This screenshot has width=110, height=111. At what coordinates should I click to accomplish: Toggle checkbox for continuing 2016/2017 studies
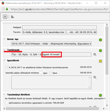click(x=7, y=67)
